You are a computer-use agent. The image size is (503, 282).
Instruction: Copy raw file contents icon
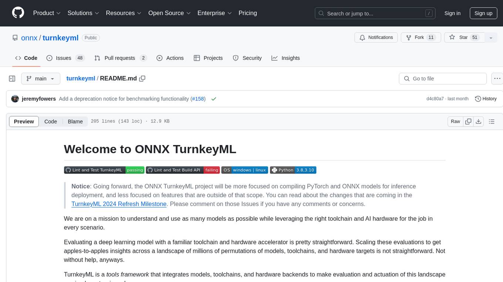click(468, 121)
